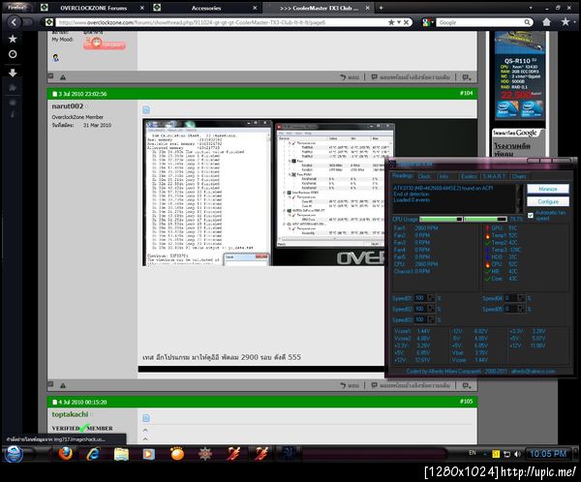Image resolution: width=581 pixels, height=482 pixels.
Task: Click the Reply link under post #104
Action: [350, 385]
